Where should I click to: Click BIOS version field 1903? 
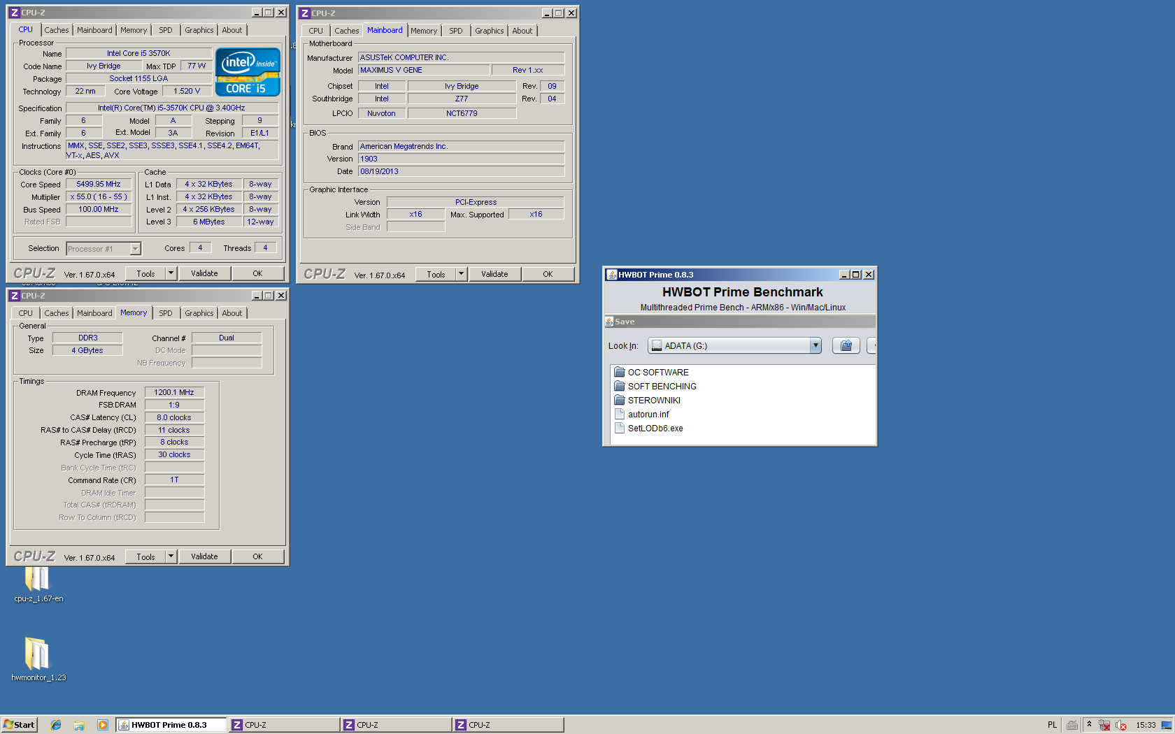461,159
